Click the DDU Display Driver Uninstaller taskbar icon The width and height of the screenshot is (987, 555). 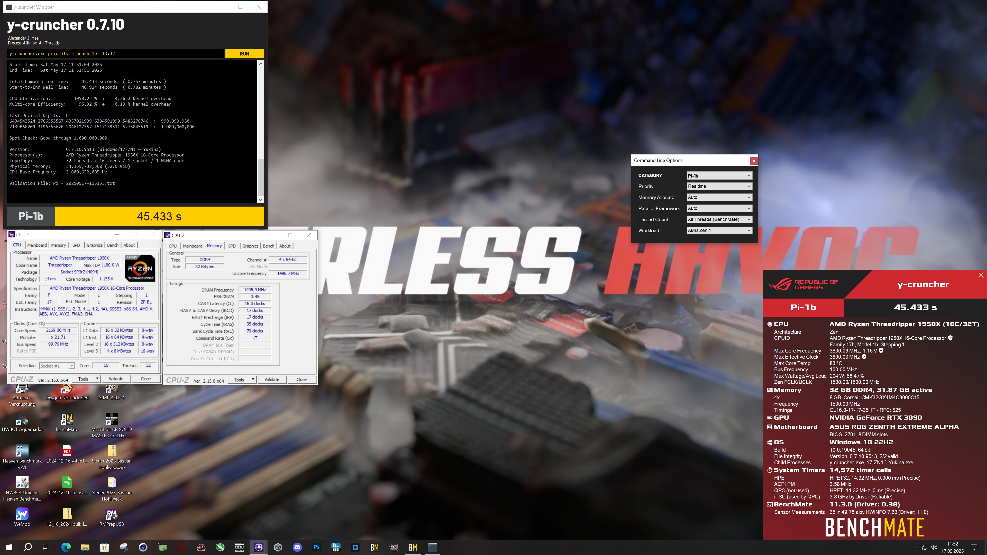[x=240, y=547]
